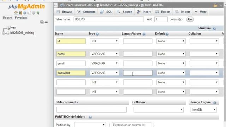Open Default dropdown for the id column
Screen dimensions: 226x127
(x=171, y=41)
